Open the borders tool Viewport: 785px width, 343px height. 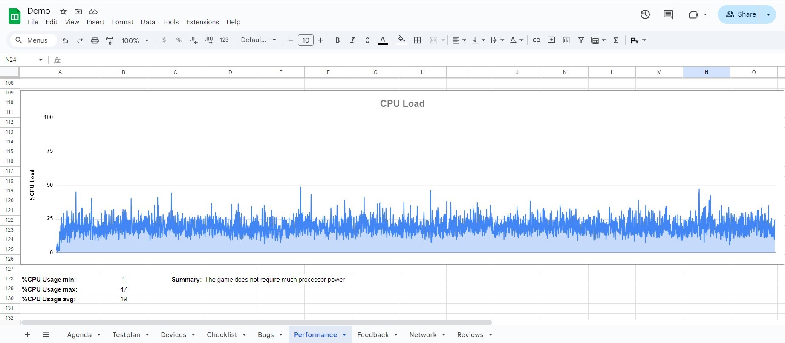(x=418, y=40)
